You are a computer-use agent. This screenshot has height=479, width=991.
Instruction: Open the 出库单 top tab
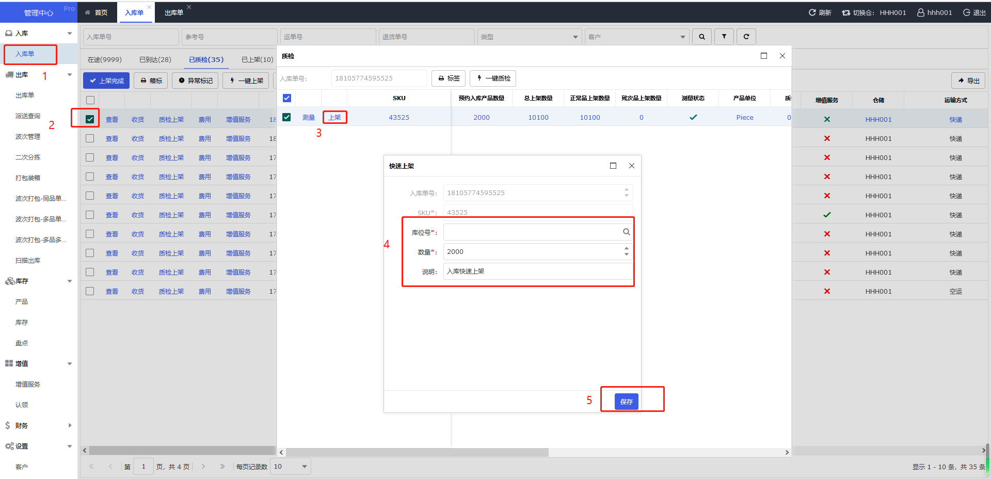point(174,12)
